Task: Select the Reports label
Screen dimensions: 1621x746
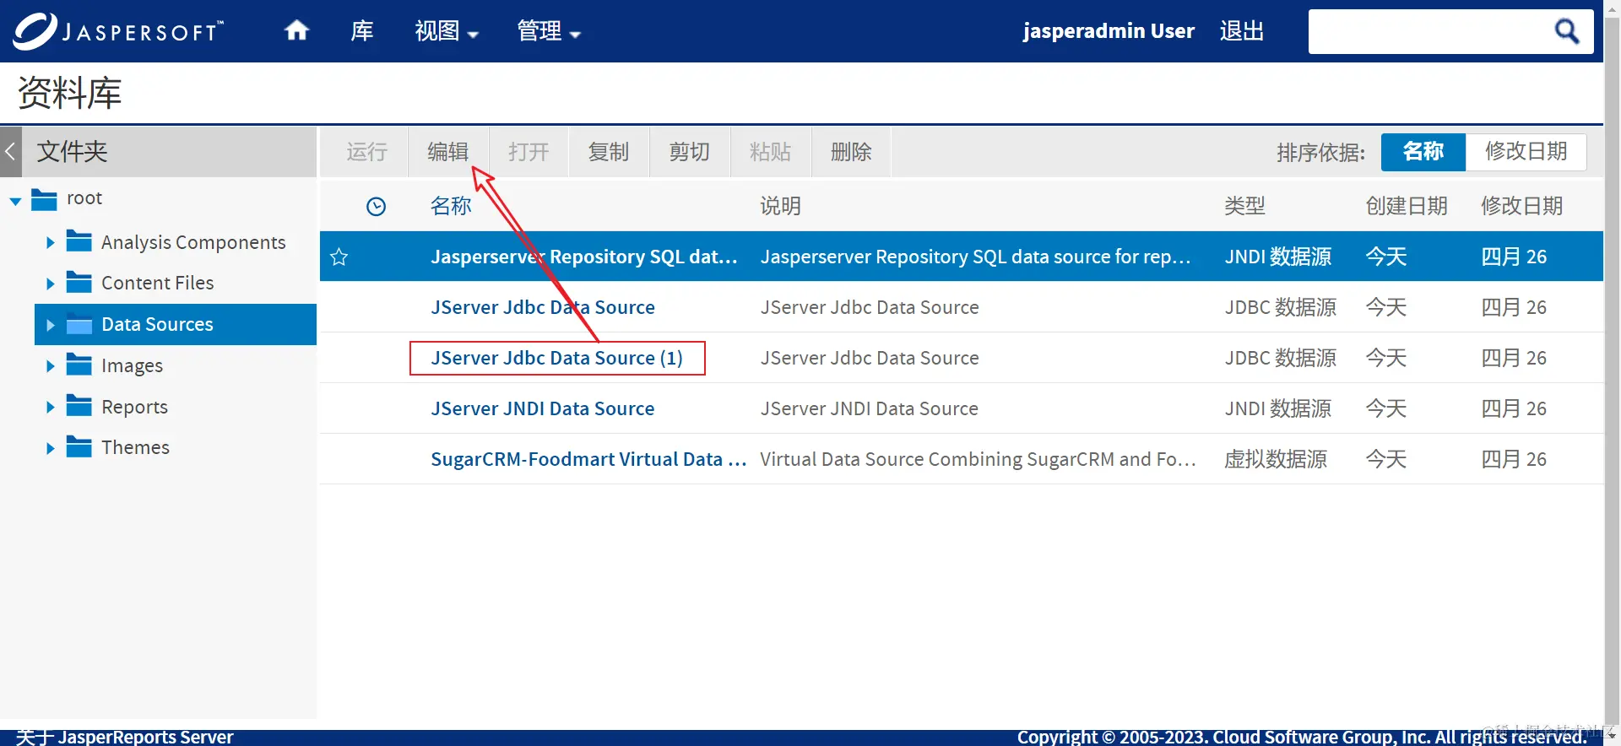Action: [134, 407]
